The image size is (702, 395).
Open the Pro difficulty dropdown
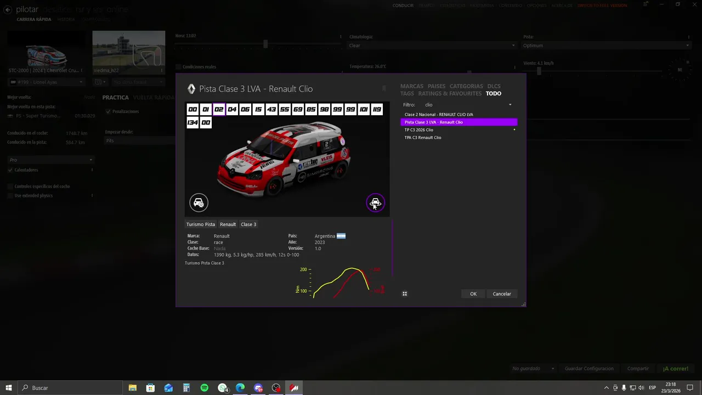(x=50, y=160)
